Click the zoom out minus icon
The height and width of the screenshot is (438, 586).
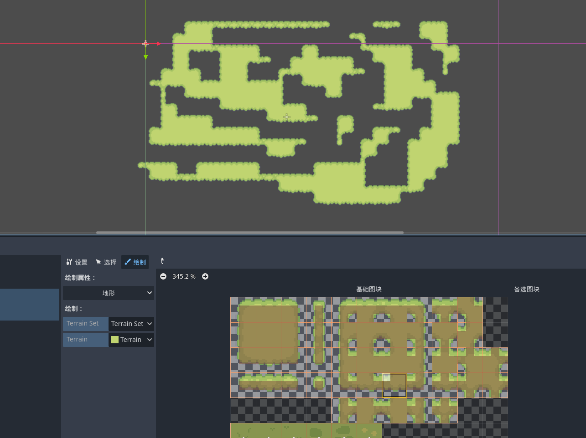[163, 276]
